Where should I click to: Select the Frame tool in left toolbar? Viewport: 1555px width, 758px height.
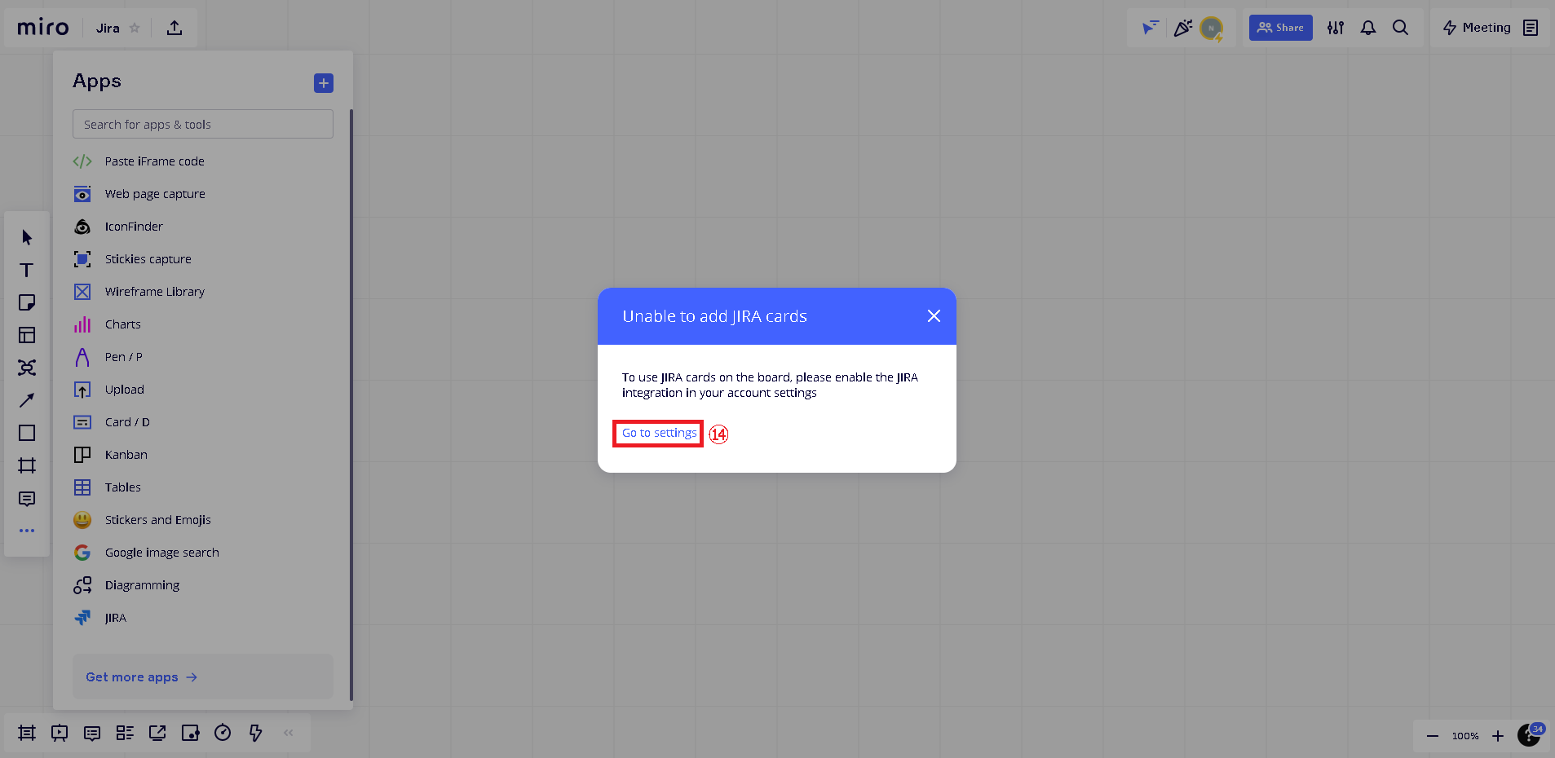[x=27, y=465]
